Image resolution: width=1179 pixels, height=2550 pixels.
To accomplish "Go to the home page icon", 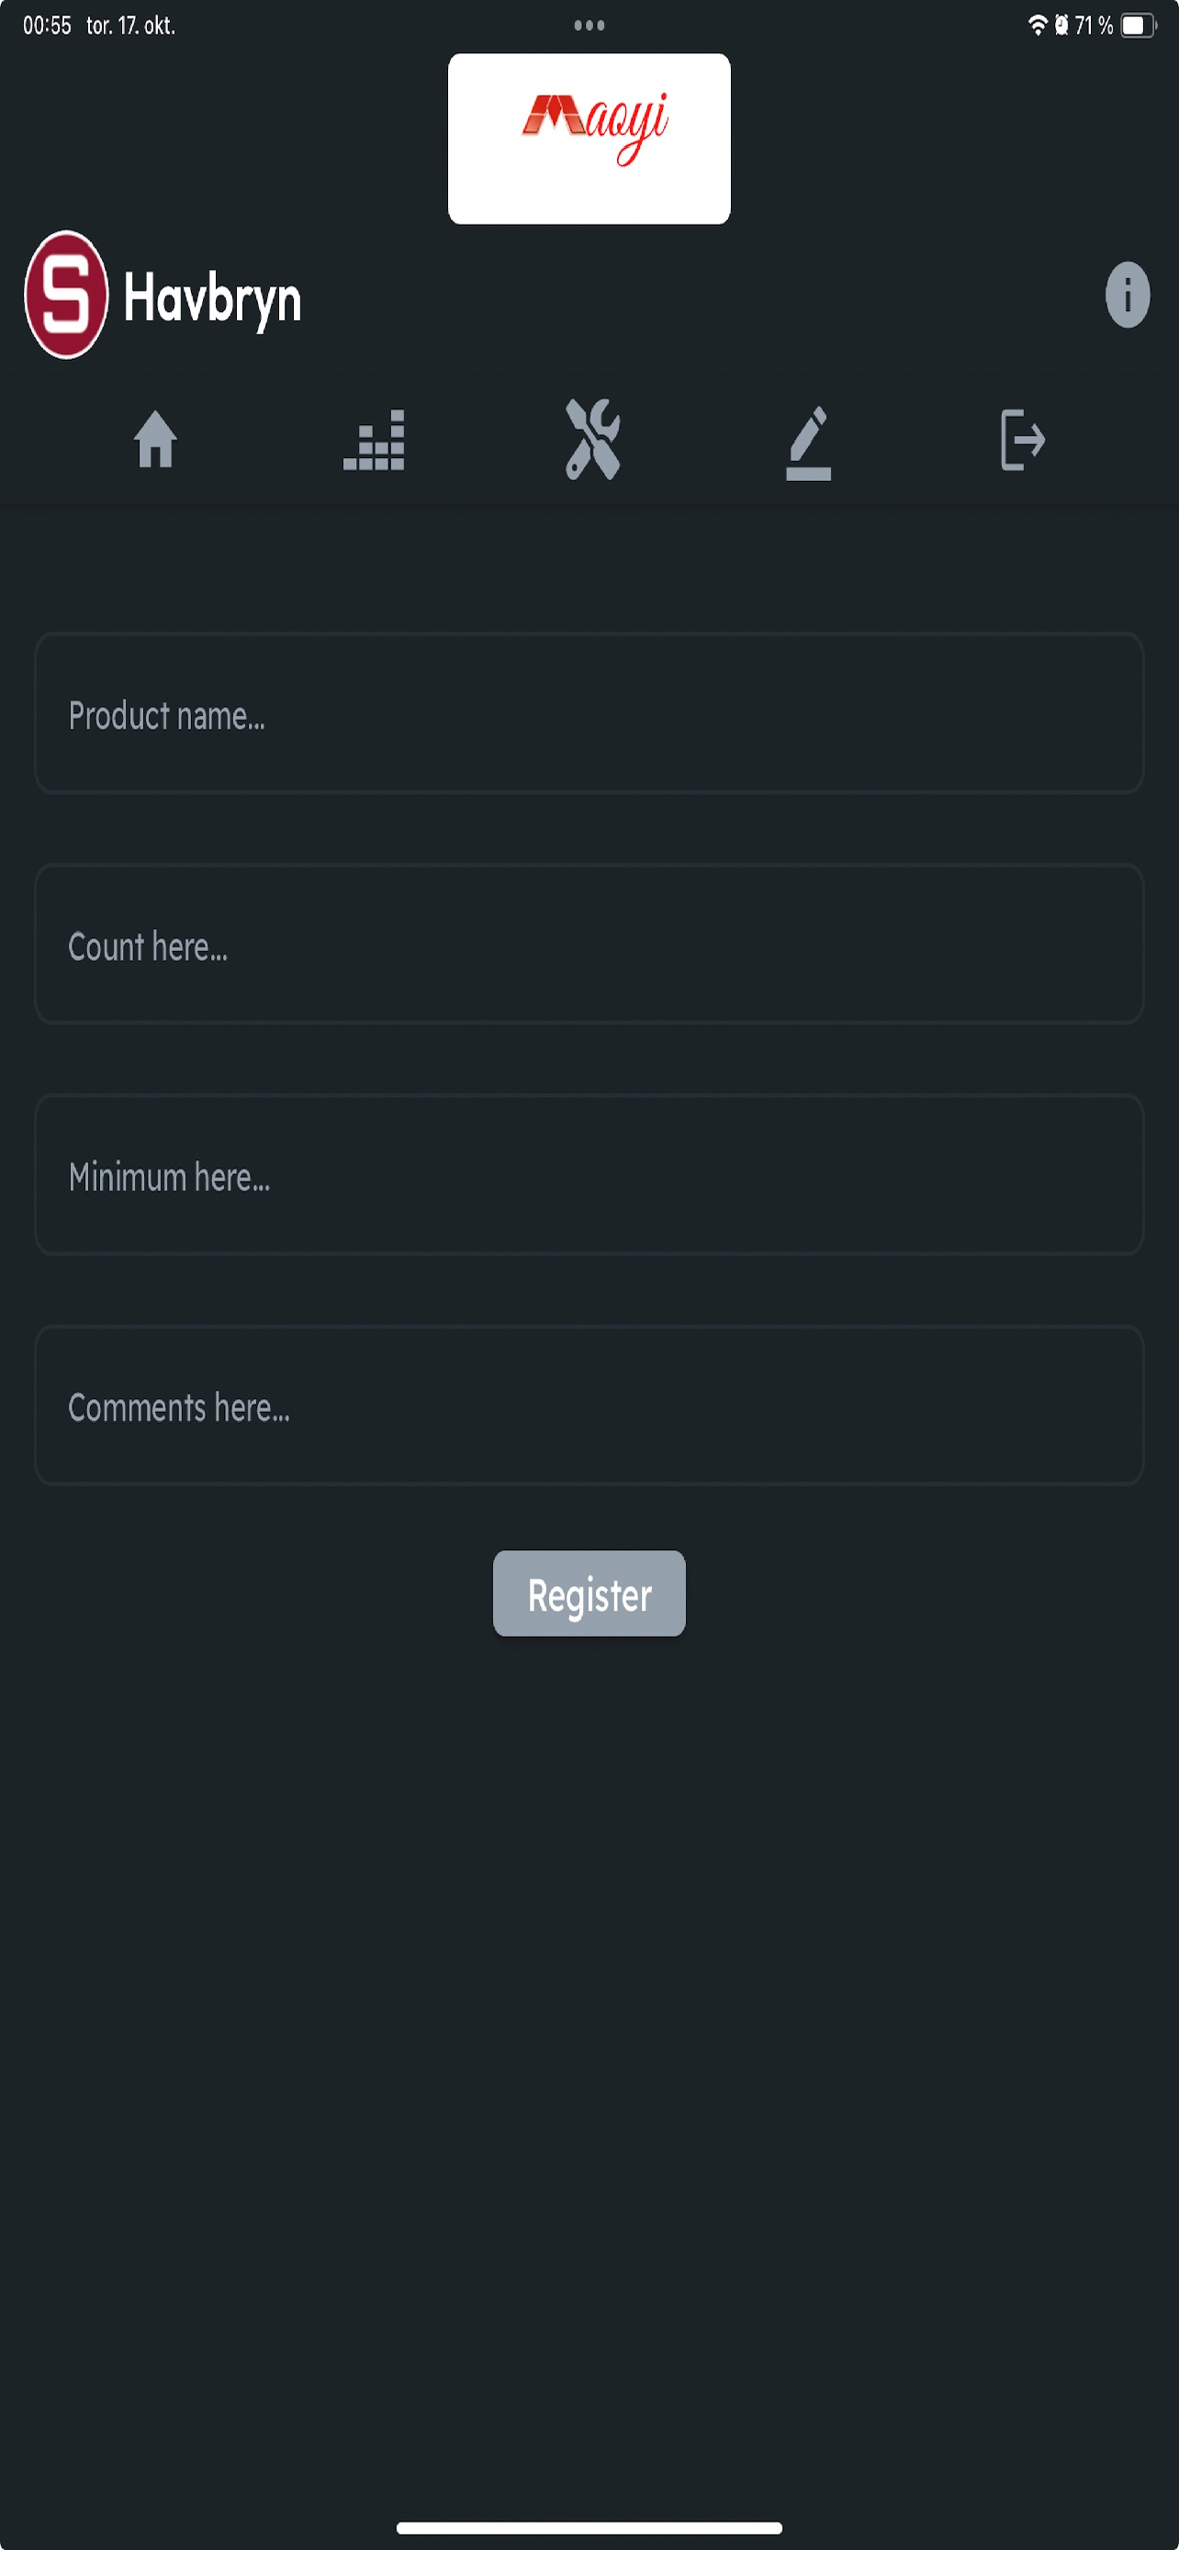I will tap(155, 440).
